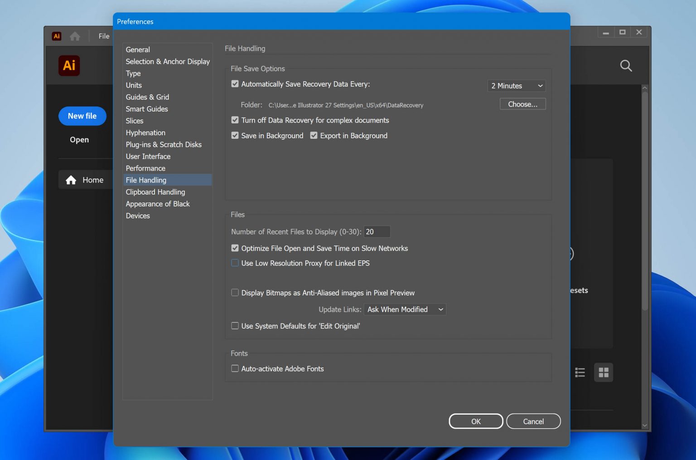Disable Export in Background
The image size is (696, 460).
(x=314, y=135)
